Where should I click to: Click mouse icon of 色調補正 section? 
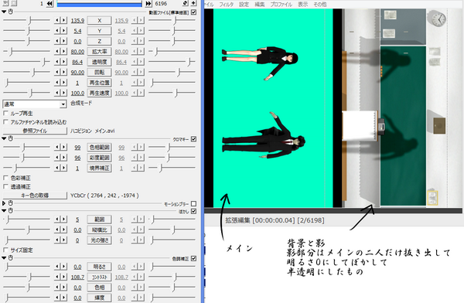click(11, 258)
